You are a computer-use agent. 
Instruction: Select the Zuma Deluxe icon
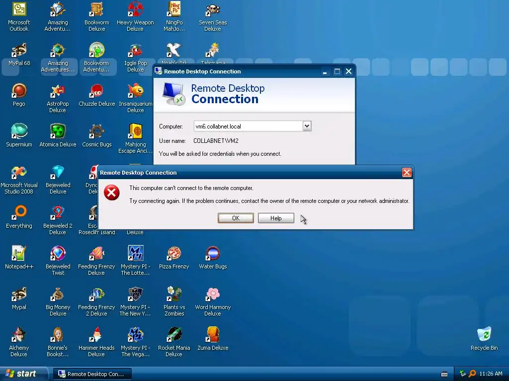tap(213, 339)
